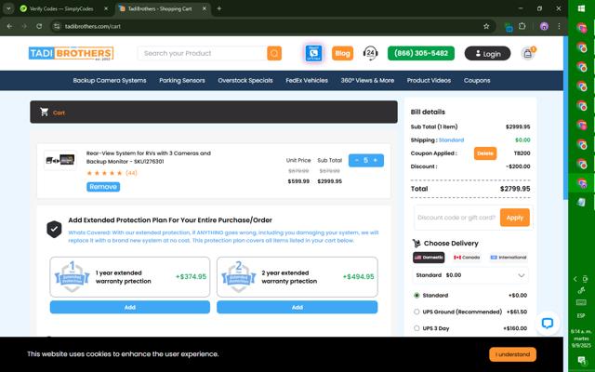Click the touch keyboard icon in tray
This screenshot has height=372, width=595.
[581, 302]
